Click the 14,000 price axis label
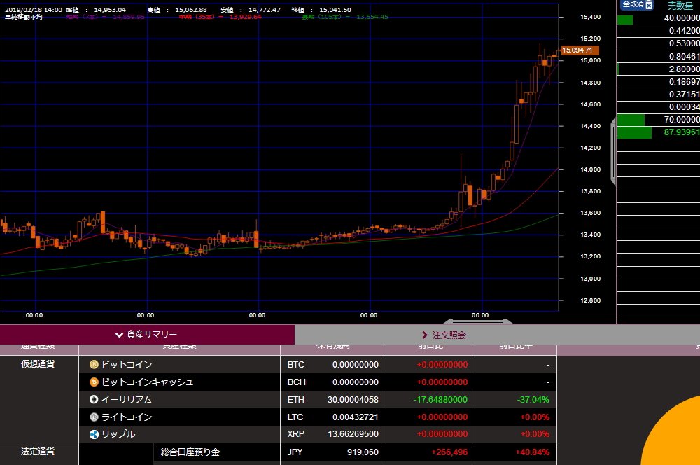Viewport: 700px width, 465px height. (x=590, y=169)
